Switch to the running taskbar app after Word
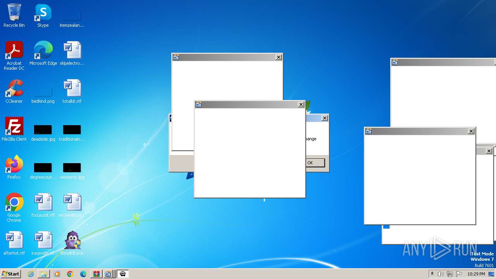The width and height of the screenshot is (496, 279). pyautogui.click(x=122, y=274)
